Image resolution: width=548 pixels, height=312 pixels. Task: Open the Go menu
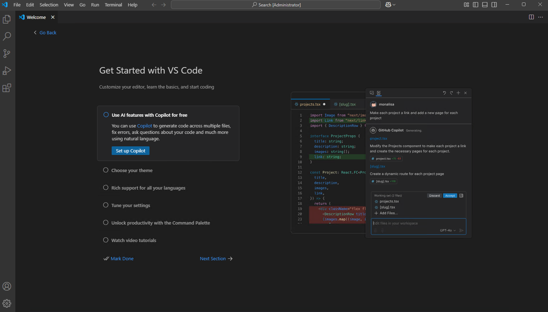tap(82, 5)
